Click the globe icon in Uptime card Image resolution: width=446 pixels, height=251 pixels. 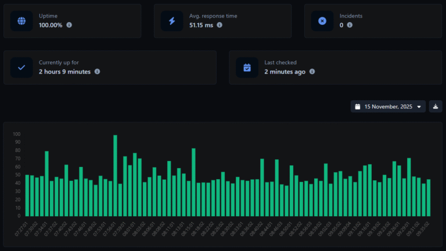click(x=21, y=21)
